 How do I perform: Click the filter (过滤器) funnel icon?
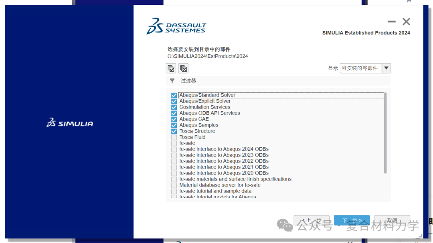(172, 80)
